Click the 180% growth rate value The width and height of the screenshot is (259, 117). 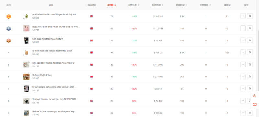click(x=134, y=65)
